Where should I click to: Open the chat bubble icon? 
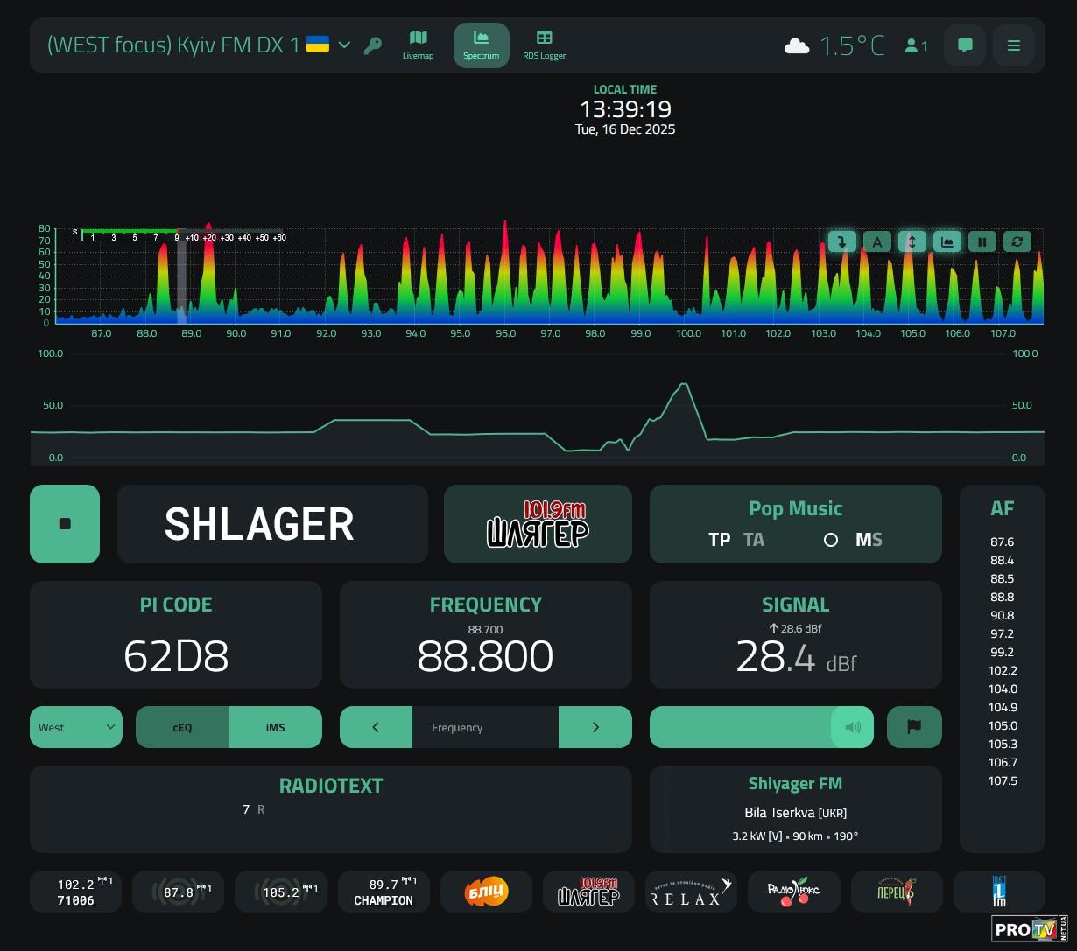click(x=965, y=45)
